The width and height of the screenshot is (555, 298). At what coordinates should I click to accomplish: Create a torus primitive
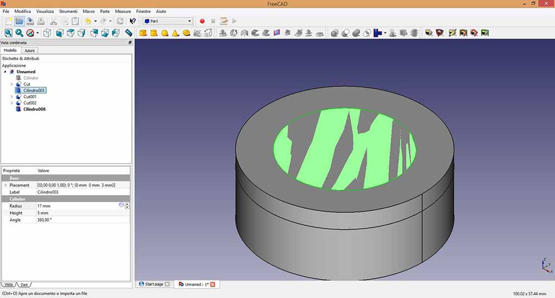click(186, 33)
